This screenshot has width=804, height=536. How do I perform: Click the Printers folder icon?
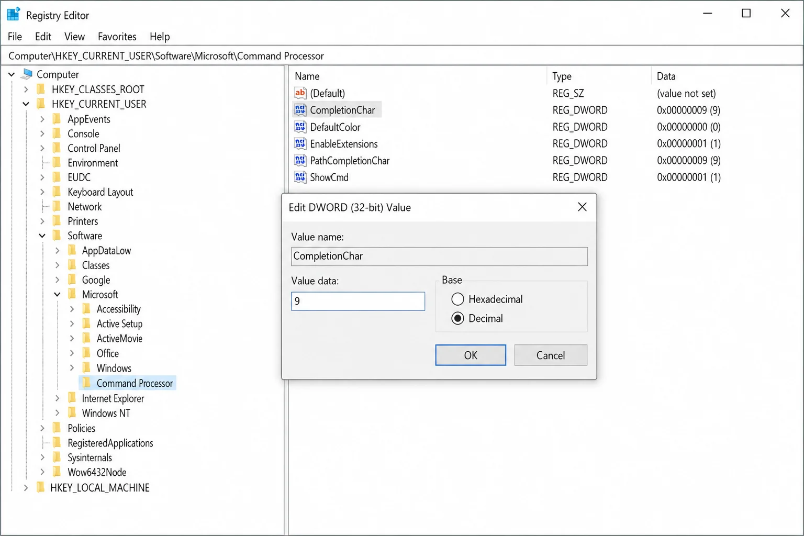click(57, 221)
